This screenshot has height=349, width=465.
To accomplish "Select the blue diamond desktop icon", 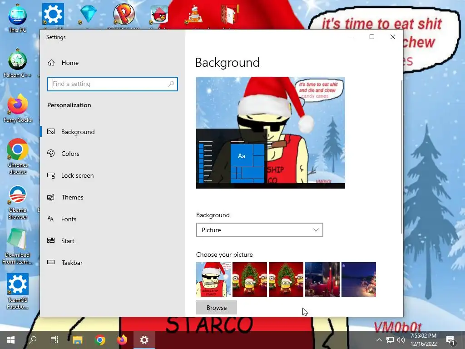I will pyautogui.click(x=89, y=14).
